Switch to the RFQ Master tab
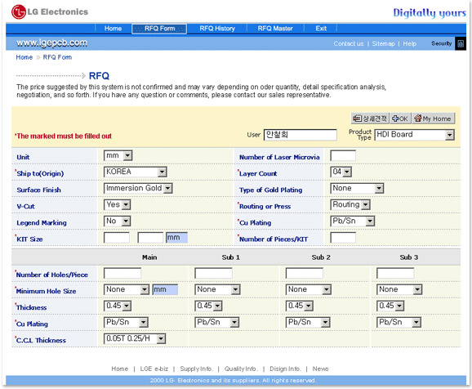Viewport: 472px width, 389px height. pos(275,29)
